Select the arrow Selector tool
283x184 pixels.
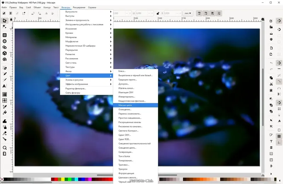click(5, 20)
